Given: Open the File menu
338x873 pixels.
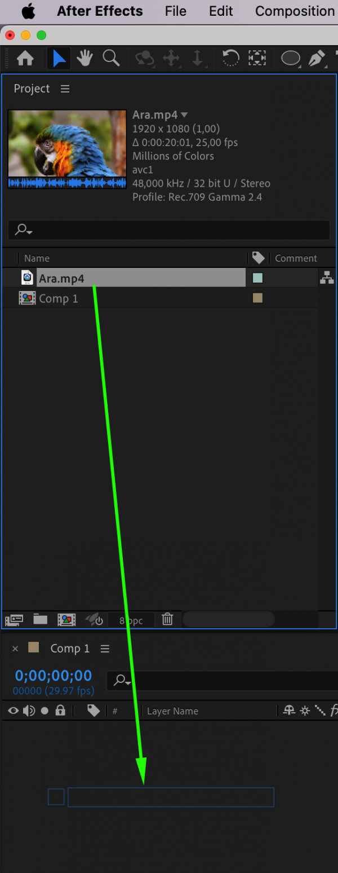Looking at the screenshot, I should pos(176,11).
